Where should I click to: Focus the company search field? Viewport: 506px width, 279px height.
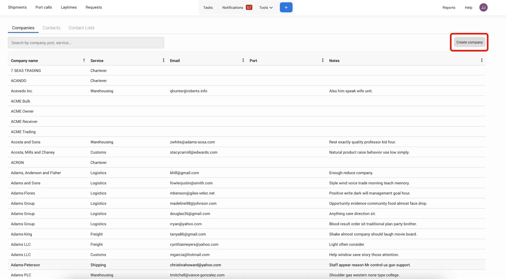click(86, 43)
